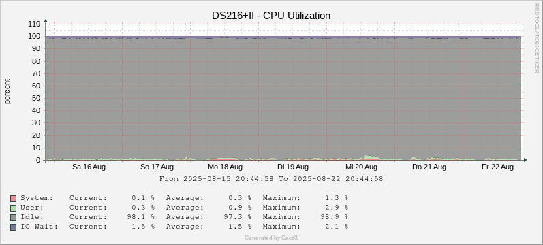
Task: Click the gray Idle legend swatch
Action: click(x=13, y=218)
